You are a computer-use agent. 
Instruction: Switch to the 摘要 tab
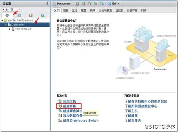(x=66, y=11)
